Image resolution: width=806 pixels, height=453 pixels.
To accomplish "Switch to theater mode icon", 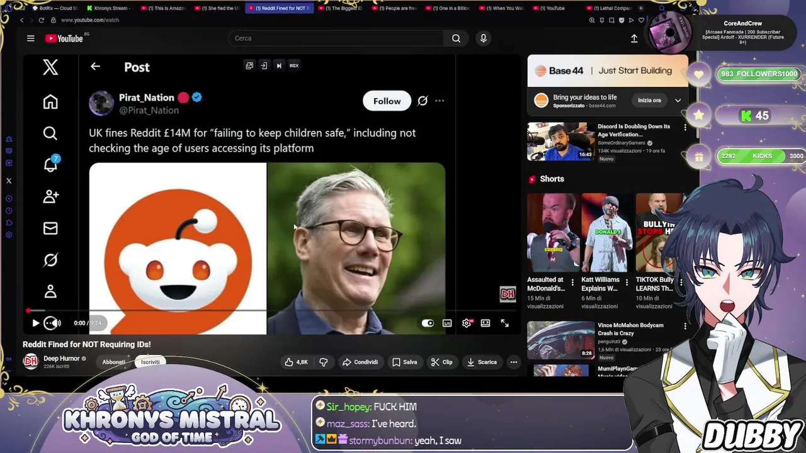I will (x=485, y=323).
